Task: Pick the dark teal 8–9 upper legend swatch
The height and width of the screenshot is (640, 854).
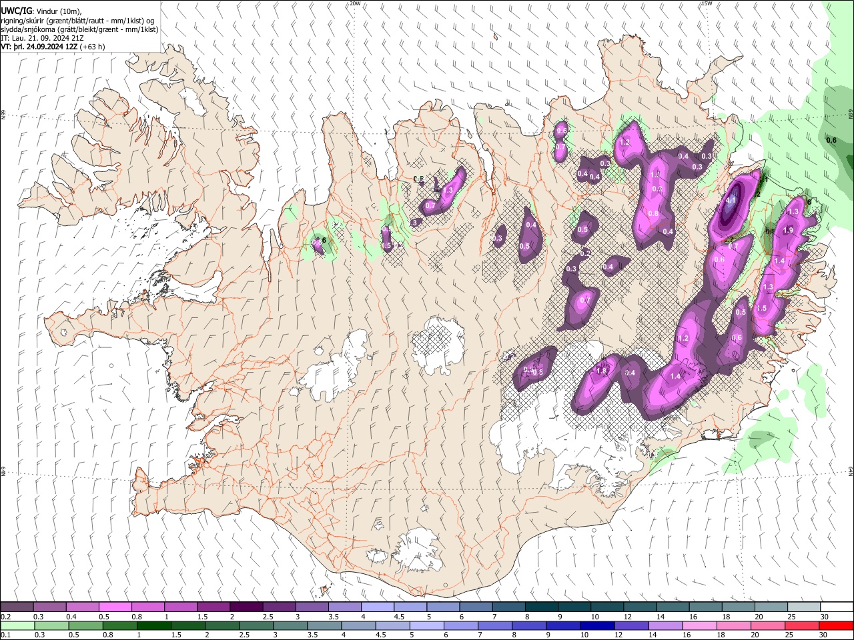Action: (x=542, y=607)
